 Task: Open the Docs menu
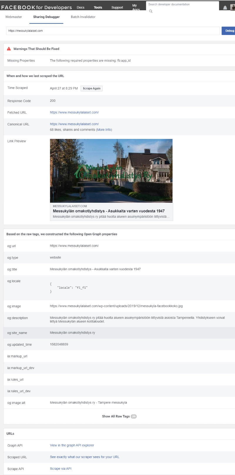(x=80, y=7)
